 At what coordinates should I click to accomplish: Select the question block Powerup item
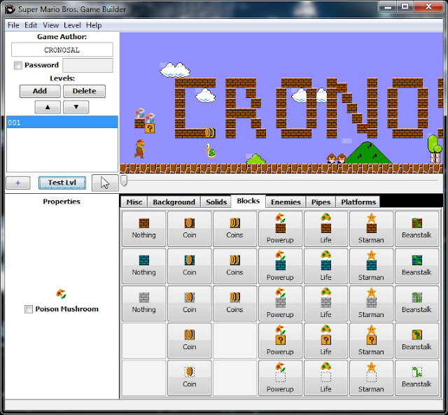tap(280, 340)
